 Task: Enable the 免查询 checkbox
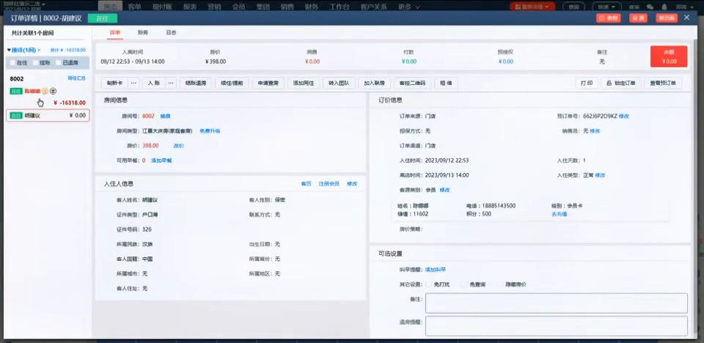pos(464,284)
